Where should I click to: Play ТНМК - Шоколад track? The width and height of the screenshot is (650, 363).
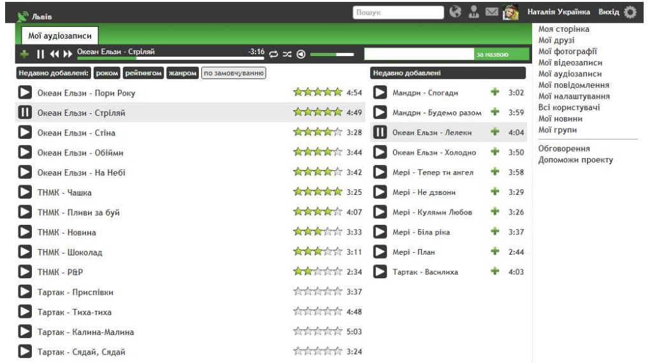tap(25, 252)
